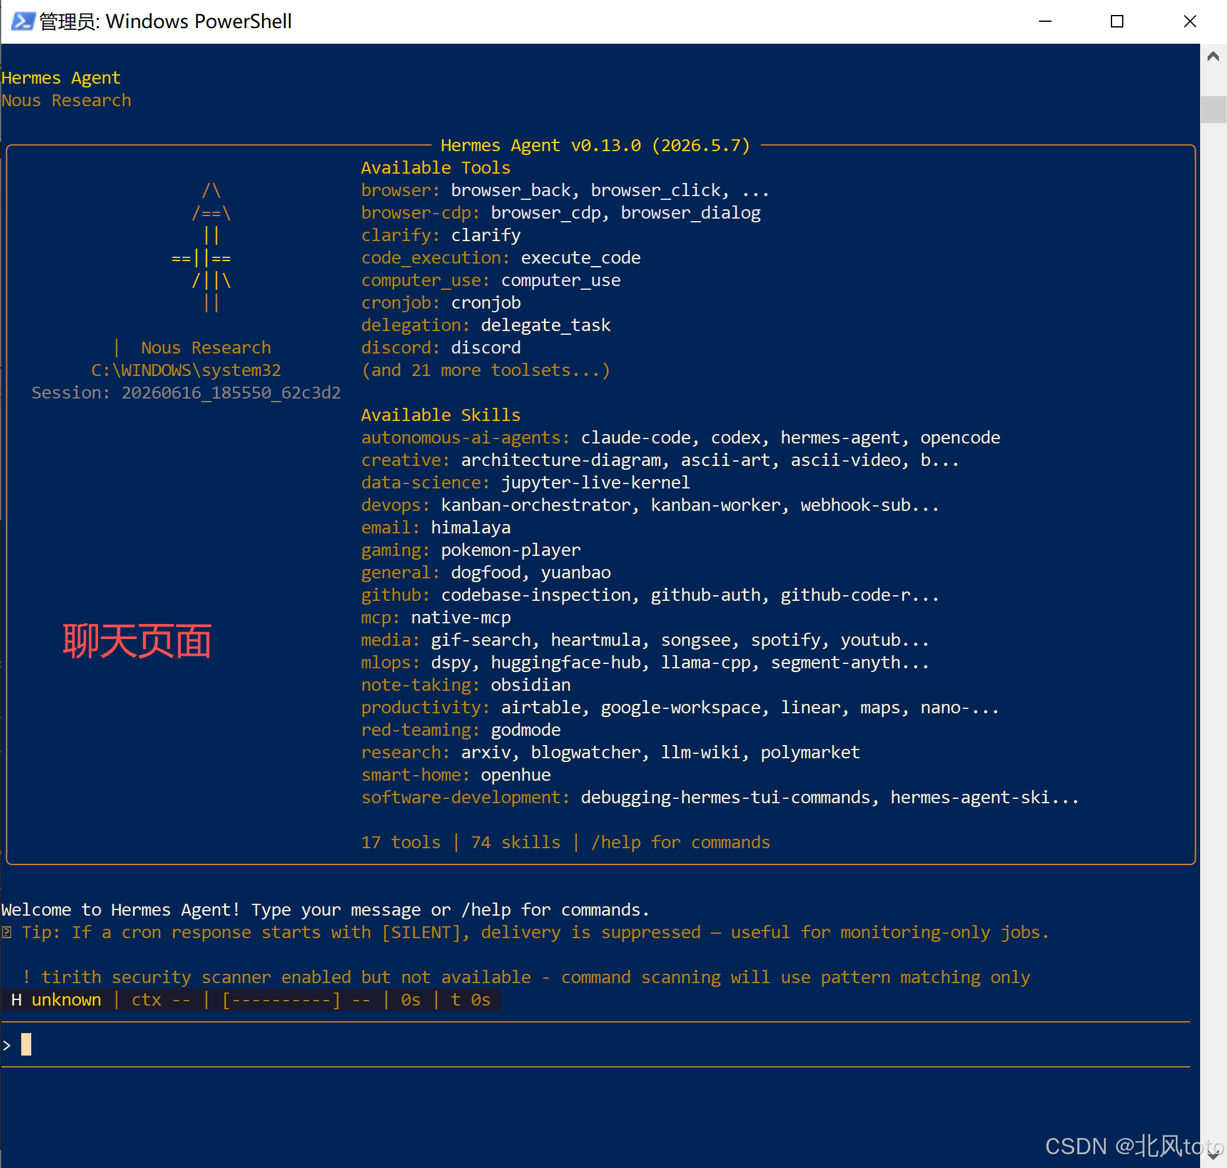Click the 'obsidian' note-taking skill
Image resolution: width=1227 pixels, height=1168 pixels.
coord(531,685)
